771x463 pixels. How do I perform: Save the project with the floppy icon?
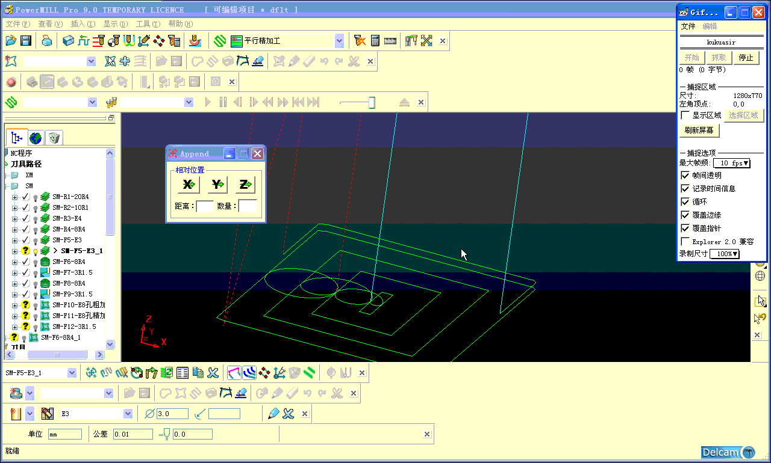pyautogui.click(x=25, y=41)
